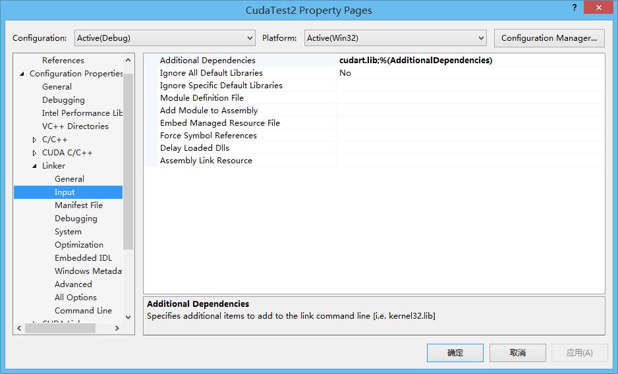Select the CUDA C/C++ tree item label
This screenshot has height=374, width=618.
point(67,153)
